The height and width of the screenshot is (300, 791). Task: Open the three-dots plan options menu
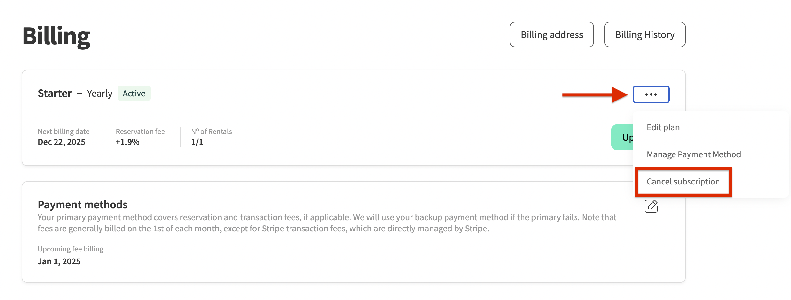[x=651, y=94]
